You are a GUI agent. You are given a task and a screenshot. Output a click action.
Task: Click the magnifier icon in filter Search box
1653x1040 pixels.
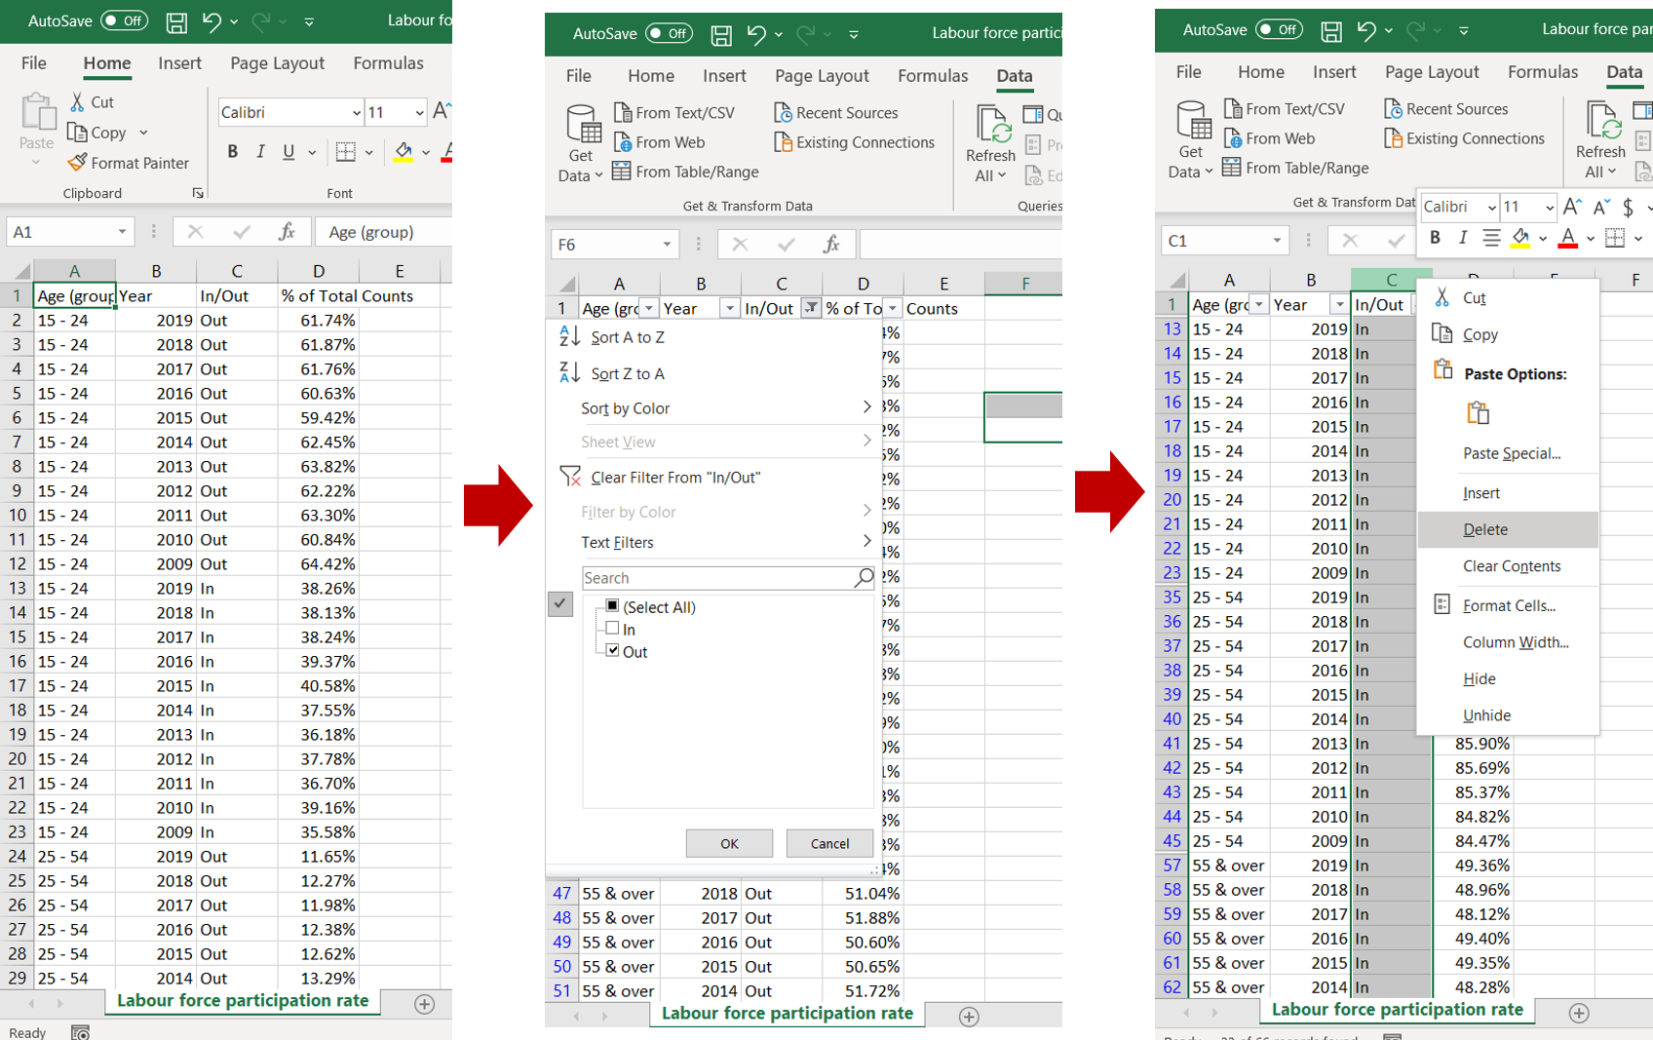(x=863, y=578)
